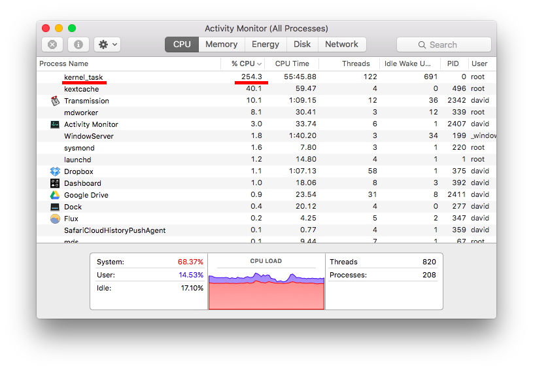Click the Flux app icon
This screenshot has height=371, width=533.
coord(55,219)
